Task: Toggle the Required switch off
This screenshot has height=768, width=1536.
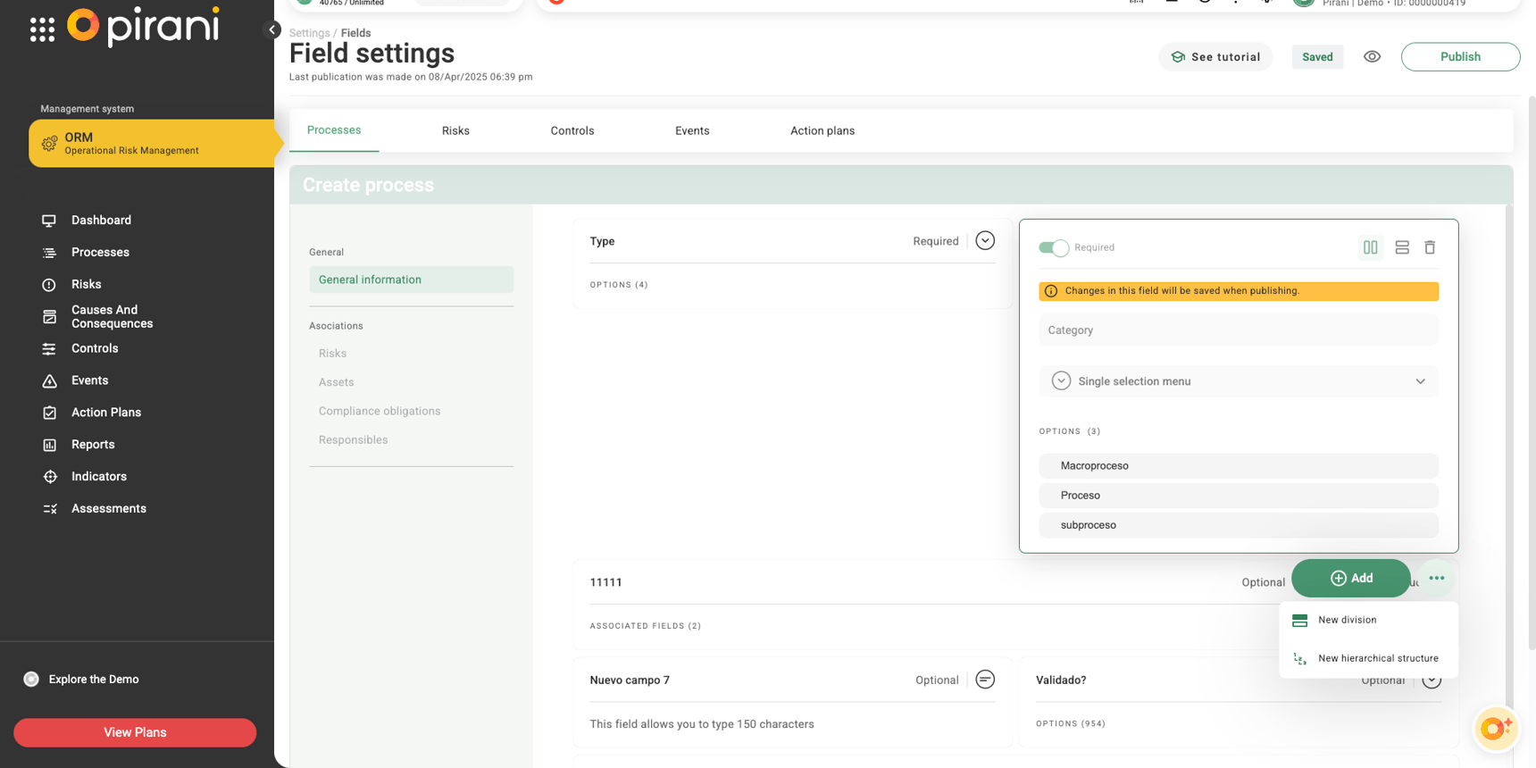Action: (1053, 248)
